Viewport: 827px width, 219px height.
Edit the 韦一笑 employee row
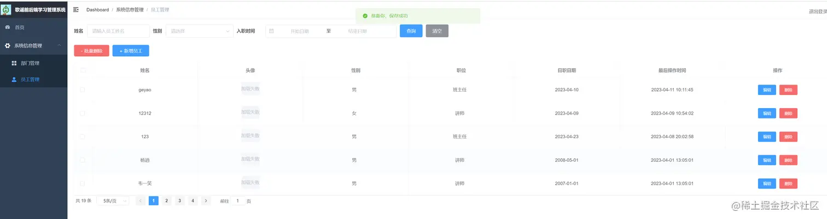pos(767,184)
